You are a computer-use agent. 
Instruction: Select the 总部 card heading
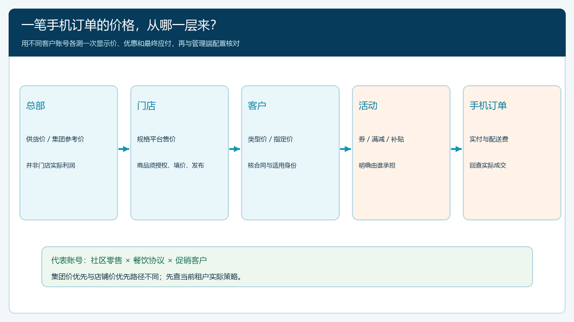coord(36,106)
